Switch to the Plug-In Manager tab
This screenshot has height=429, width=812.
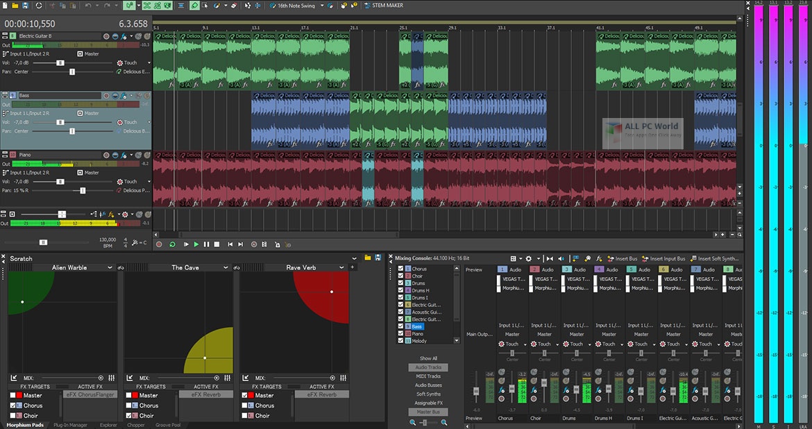click(x=70, y=425)
